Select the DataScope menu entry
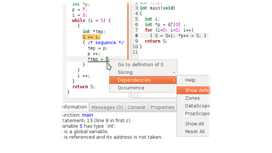The image size is (272, 153). (x=197, y=106)
